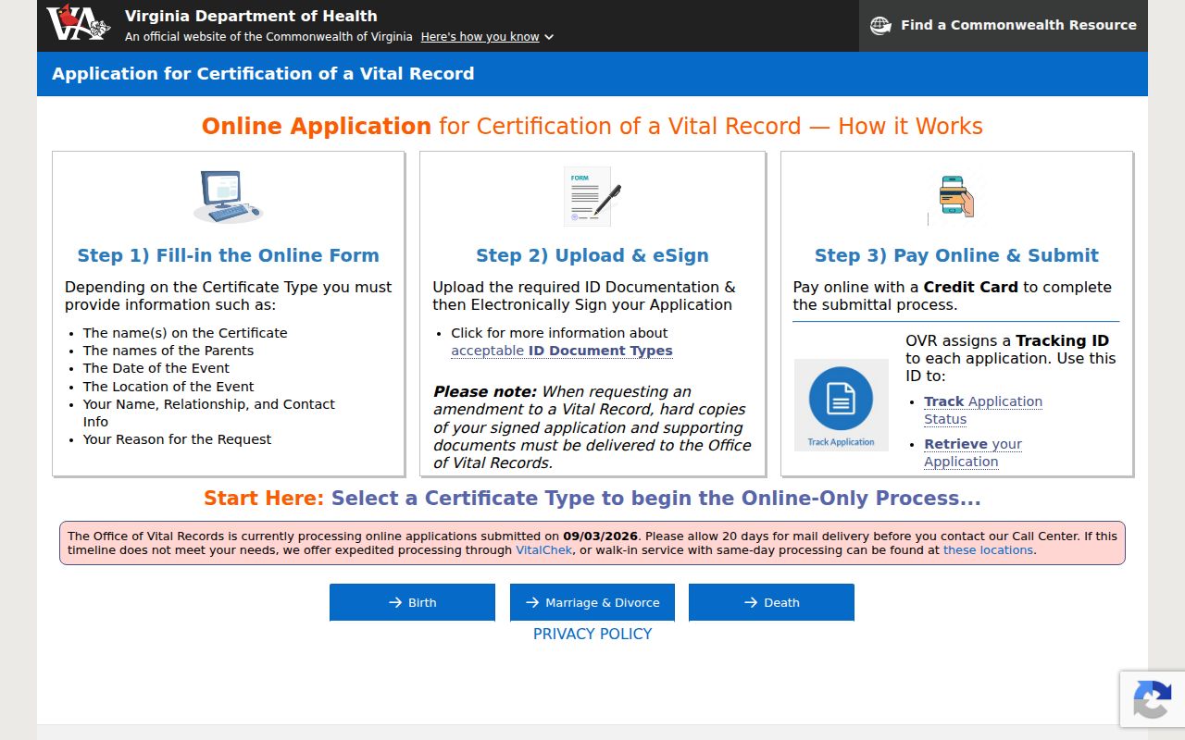
Task: Select the Death certificate type button
Action: [771, 602]
